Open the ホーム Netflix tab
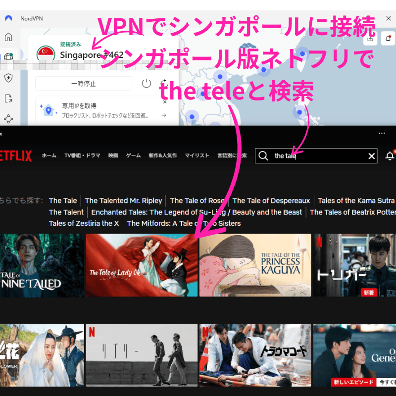The height and width of the screenshot is (396, 396). pyautogui.click(x=49, y=155)
